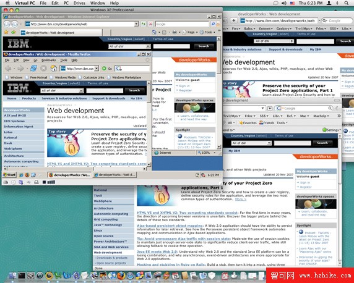Image resolution: width=354 pixels, height=283 pixels.
Task: Open PC menu in Mac menu bar
Action: (66, 3)
